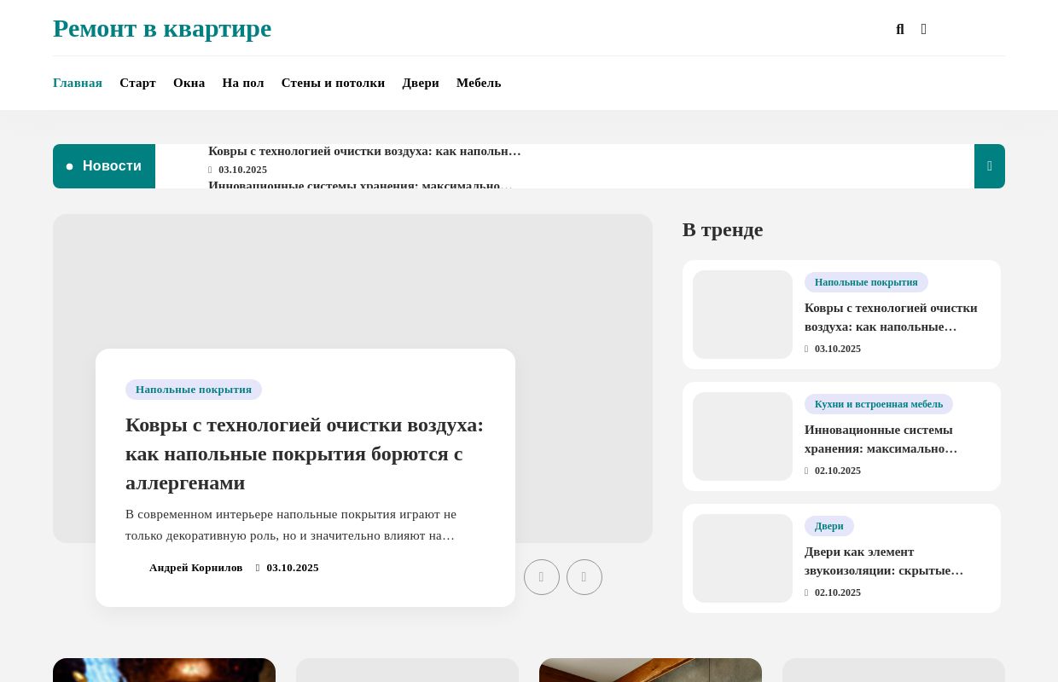This screenshot has width=1058, height=682.
Task: Click the calendar icon next to 03.10.2025 date
Action: pos(259,568)
